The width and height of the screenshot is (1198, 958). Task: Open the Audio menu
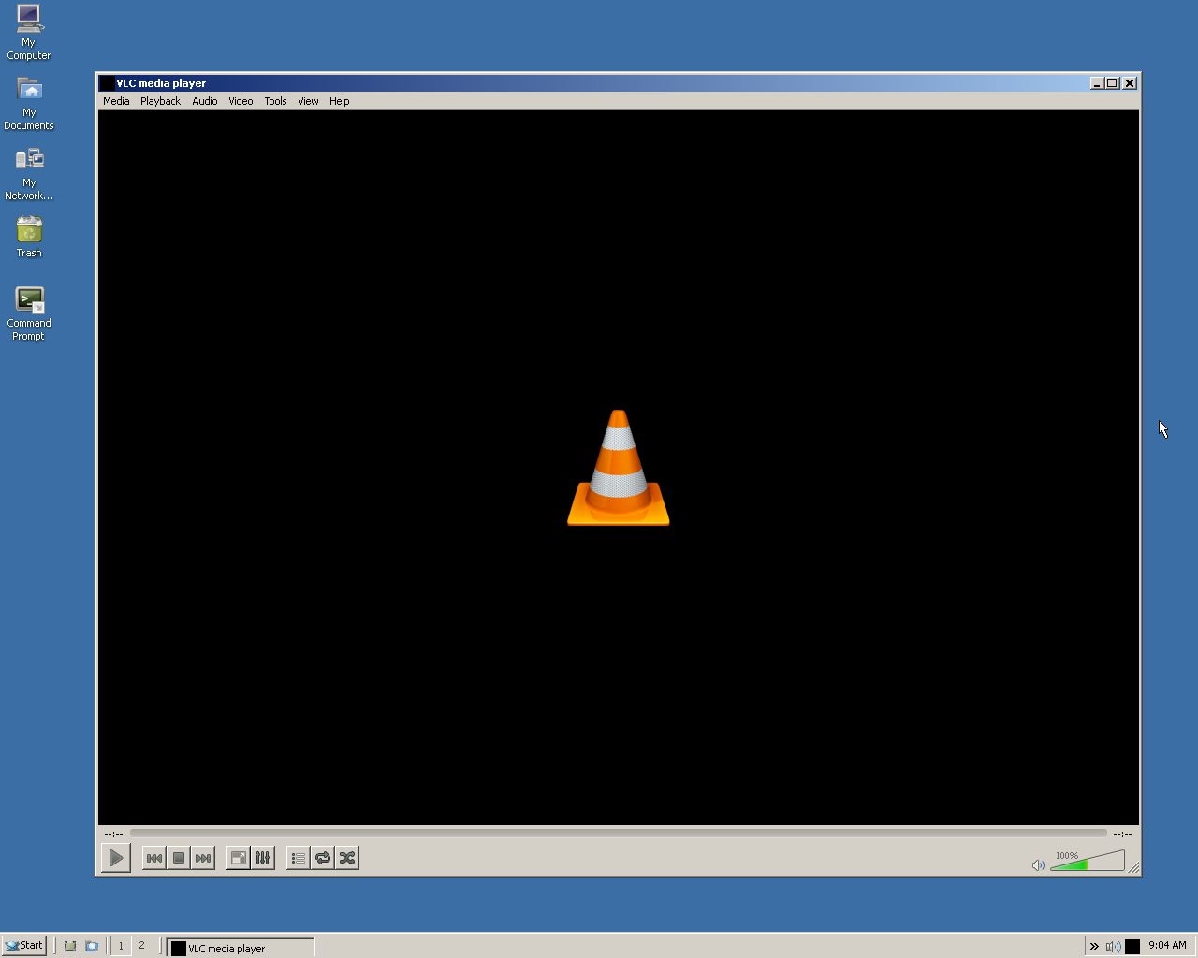[204, 101]
